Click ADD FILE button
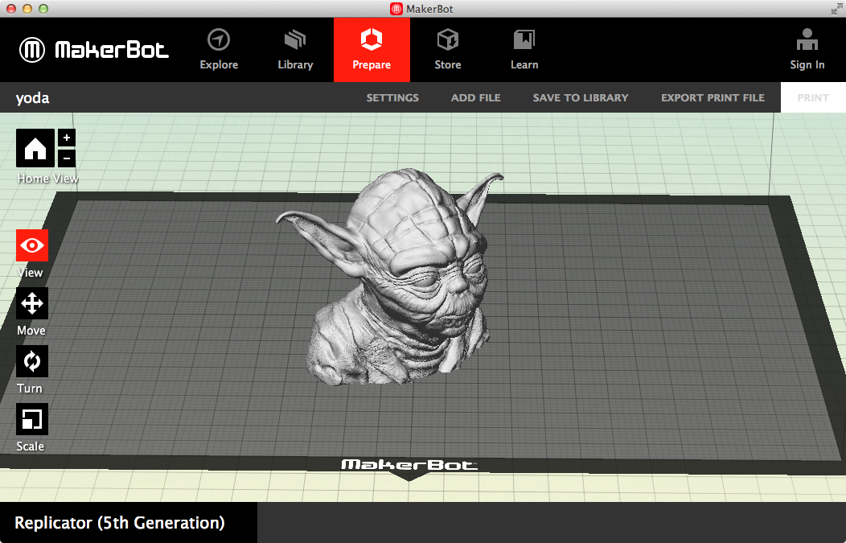Image resolution: width=846 pixels, height=543 pixels. 476,97
